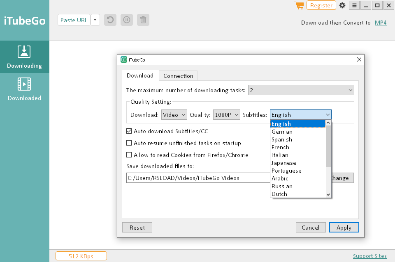Enable Auto resume unfinished tasks on startup
This screenshot has width=395, height=262.
[x=129, y=143]
